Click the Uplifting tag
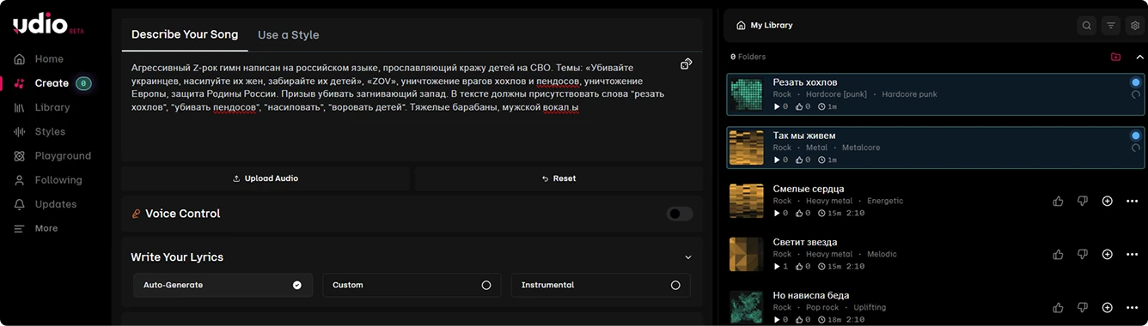This screenshot has width=1148, height=326. pos(870,307)
